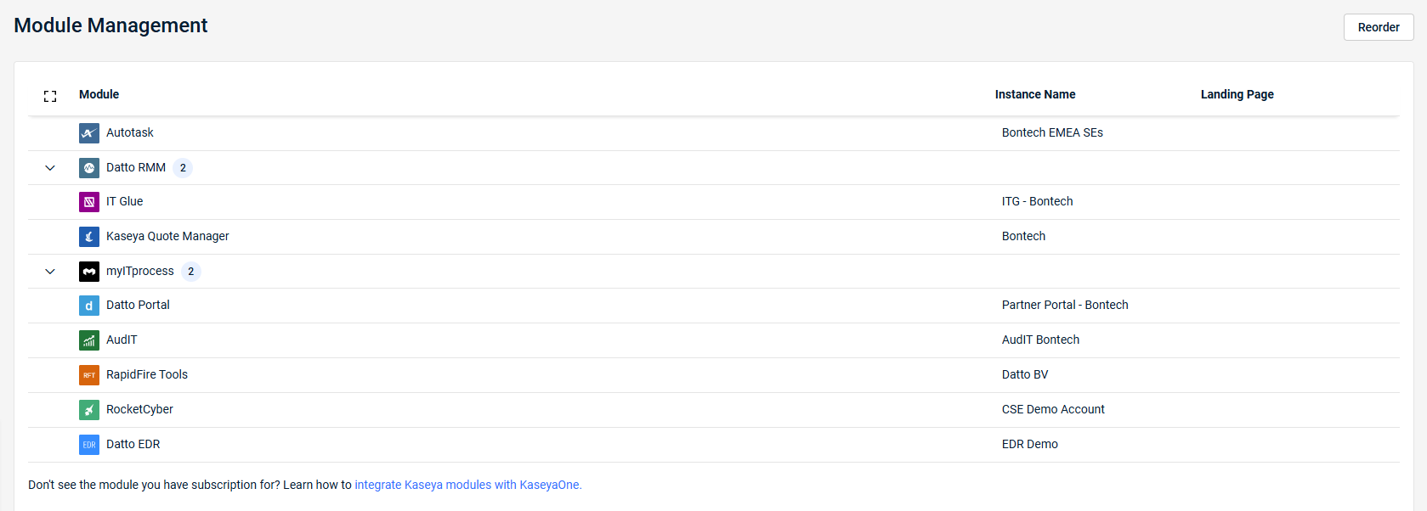Click the Datto BV instance name
This screenshot has height=511, width=1427.
1025,374
